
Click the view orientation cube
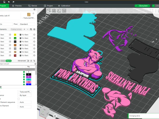tap(44, 112)
